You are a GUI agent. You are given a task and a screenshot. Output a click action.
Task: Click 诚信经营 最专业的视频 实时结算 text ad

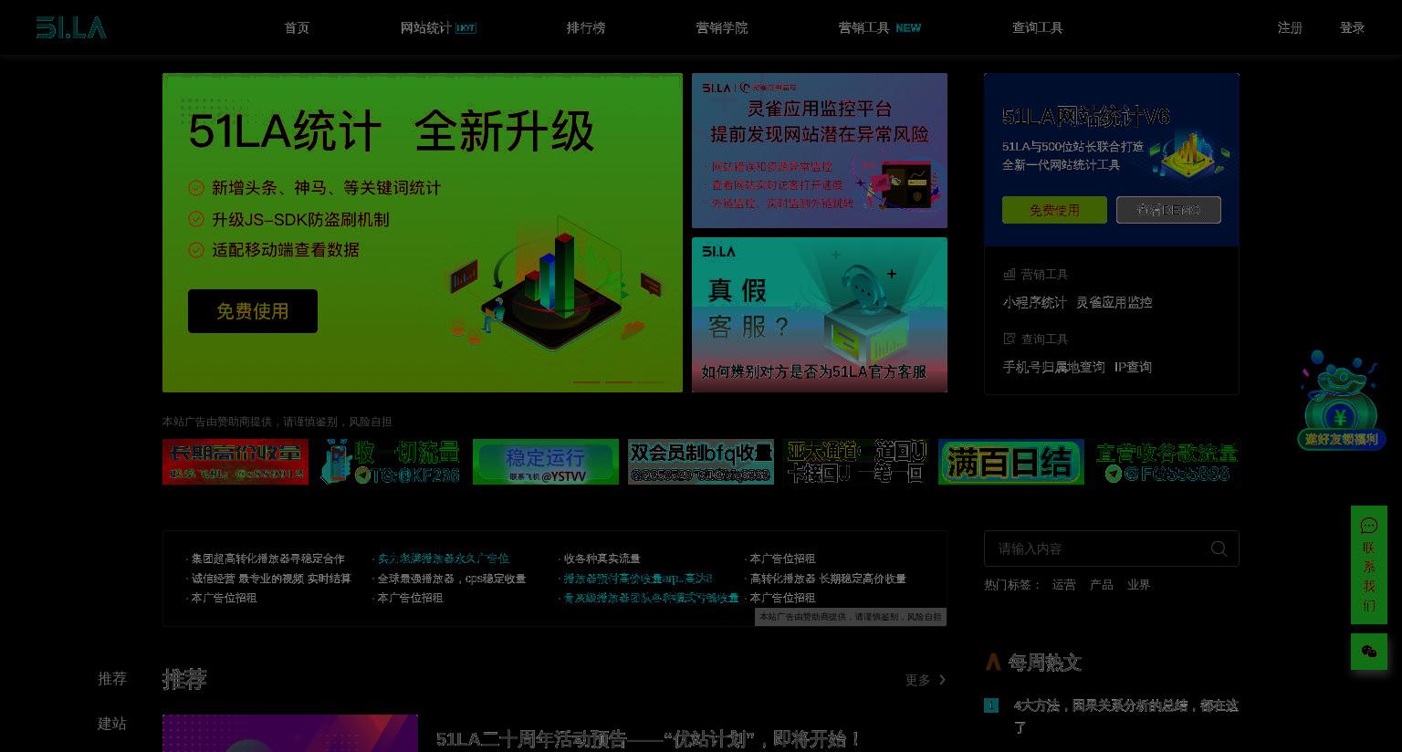point(270,579)
